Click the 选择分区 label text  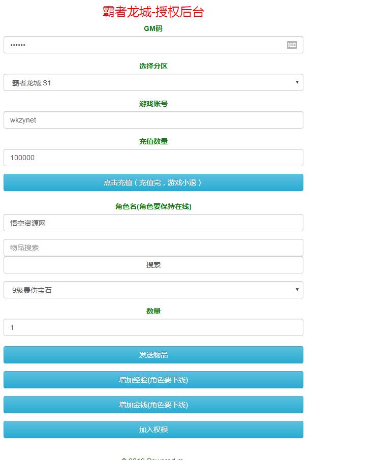click(x=153, y=66)
